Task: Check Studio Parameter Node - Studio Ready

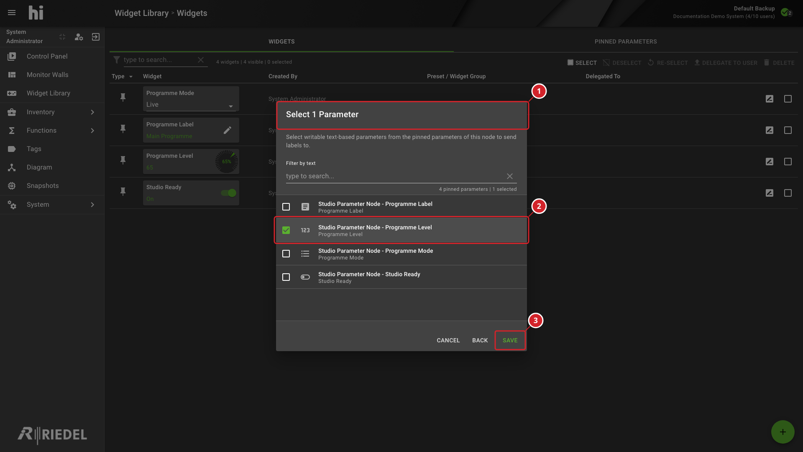Action: (x=286, y=277)
